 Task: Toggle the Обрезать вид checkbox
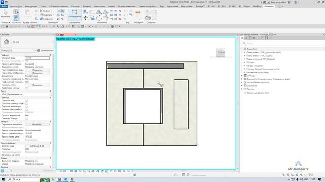click(26, 101)
